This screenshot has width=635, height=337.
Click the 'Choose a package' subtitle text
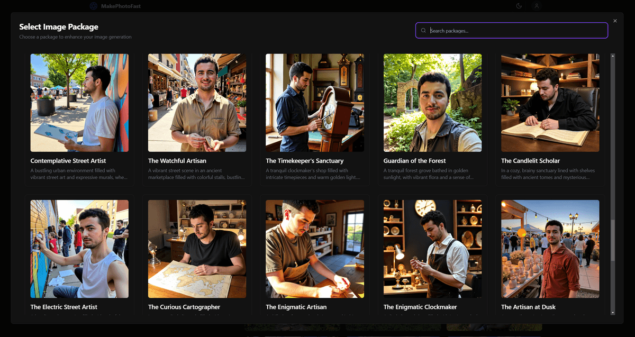75,37
